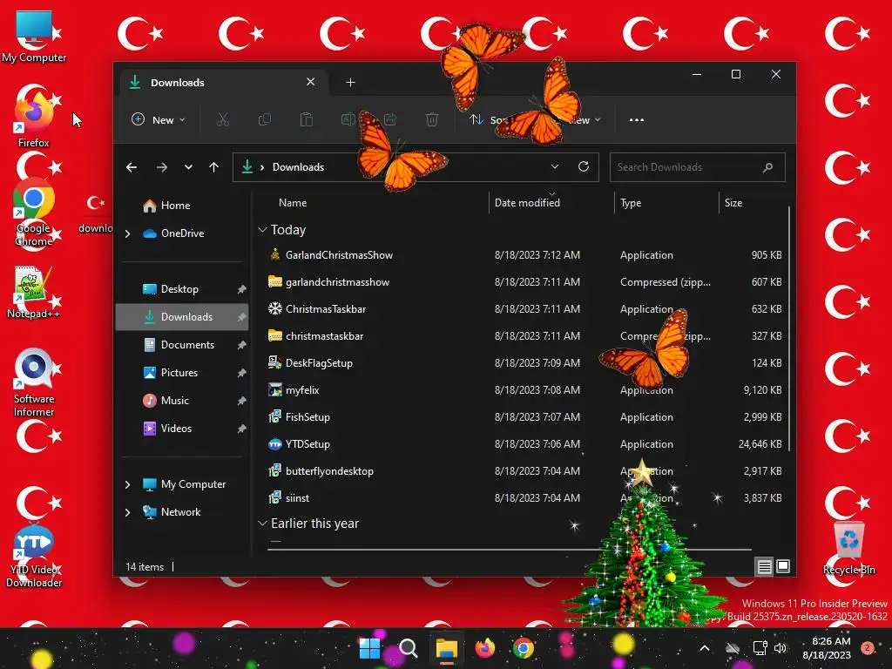Screen dimensions: 892x669
Task: Select the Software Informer desktop icon
Action: [34, 382]
